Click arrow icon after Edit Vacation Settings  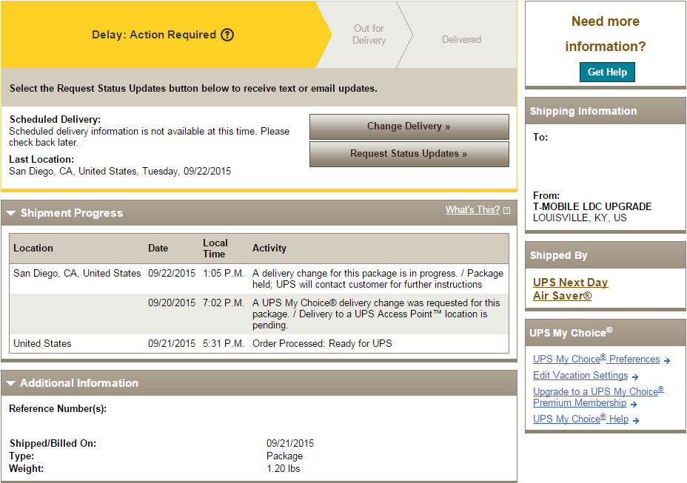635,376
